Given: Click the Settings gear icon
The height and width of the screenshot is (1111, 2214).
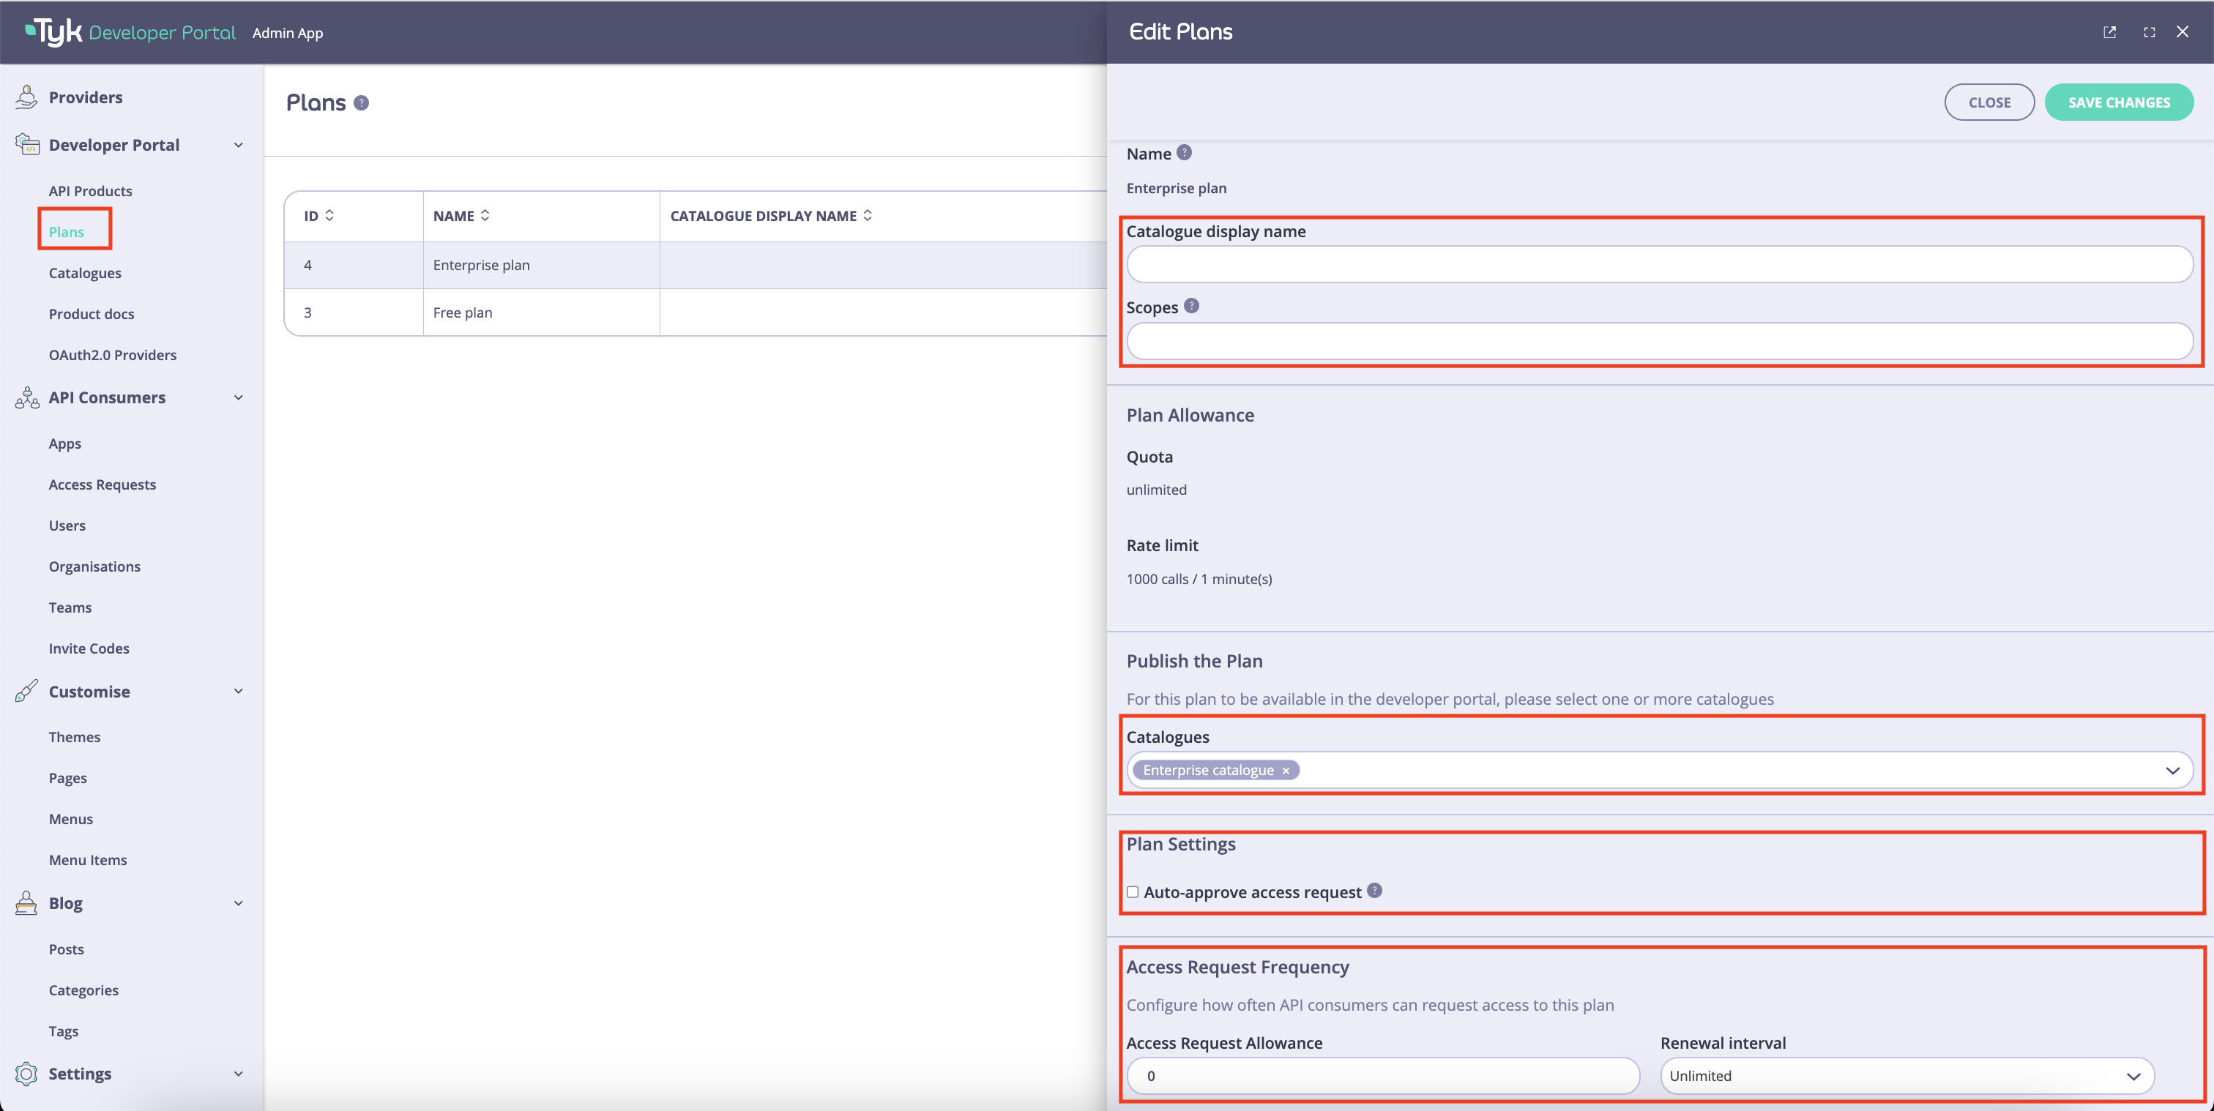Looking at the screenshot, I should click(26, 1073).
